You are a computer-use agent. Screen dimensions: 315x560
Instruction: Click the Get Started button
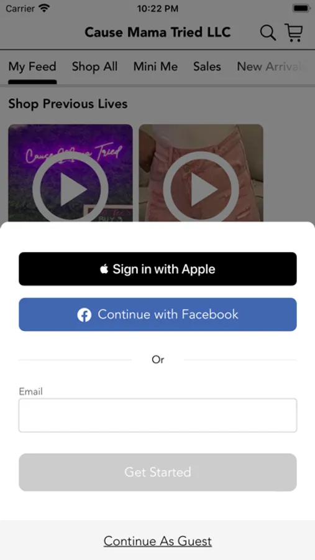pos(158,472)
